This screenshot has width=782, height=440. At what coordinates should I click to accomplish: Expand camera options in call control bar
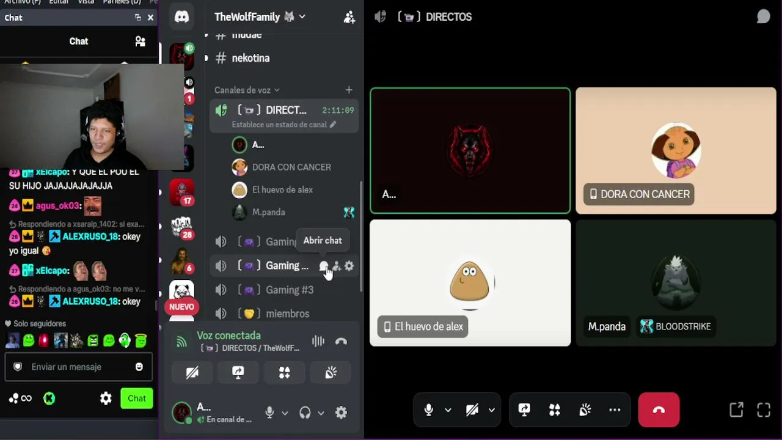pos(491,410)
